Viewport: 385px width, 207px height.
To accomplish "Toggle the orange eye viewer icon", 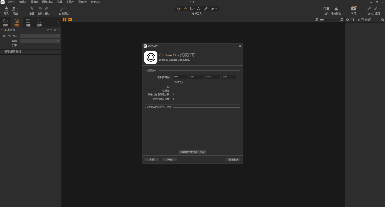I will pyautogui.click(x=70, y=20).
